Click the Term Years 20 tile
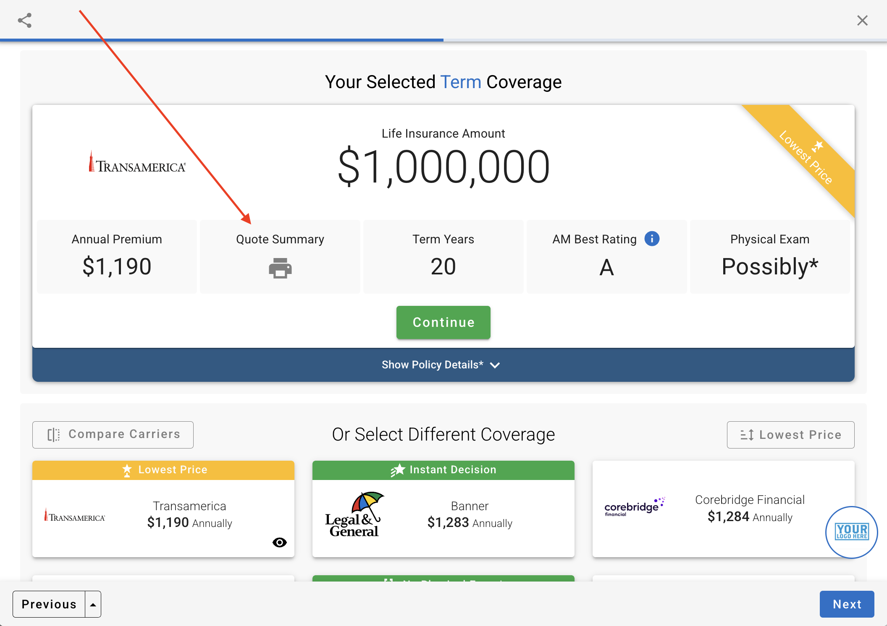887x626 pixels. point(443,256)
